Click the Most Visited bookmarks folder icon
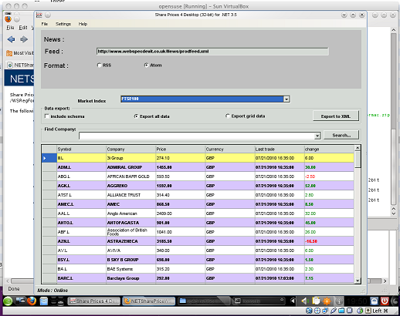The height and width of the screenshot is (316, 400). [x=9, y=53]
